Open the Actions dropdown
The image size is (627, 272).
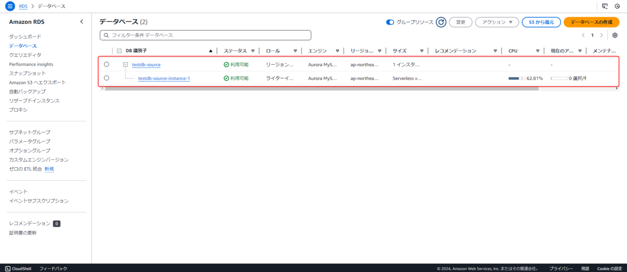click(x=497, y=22)
